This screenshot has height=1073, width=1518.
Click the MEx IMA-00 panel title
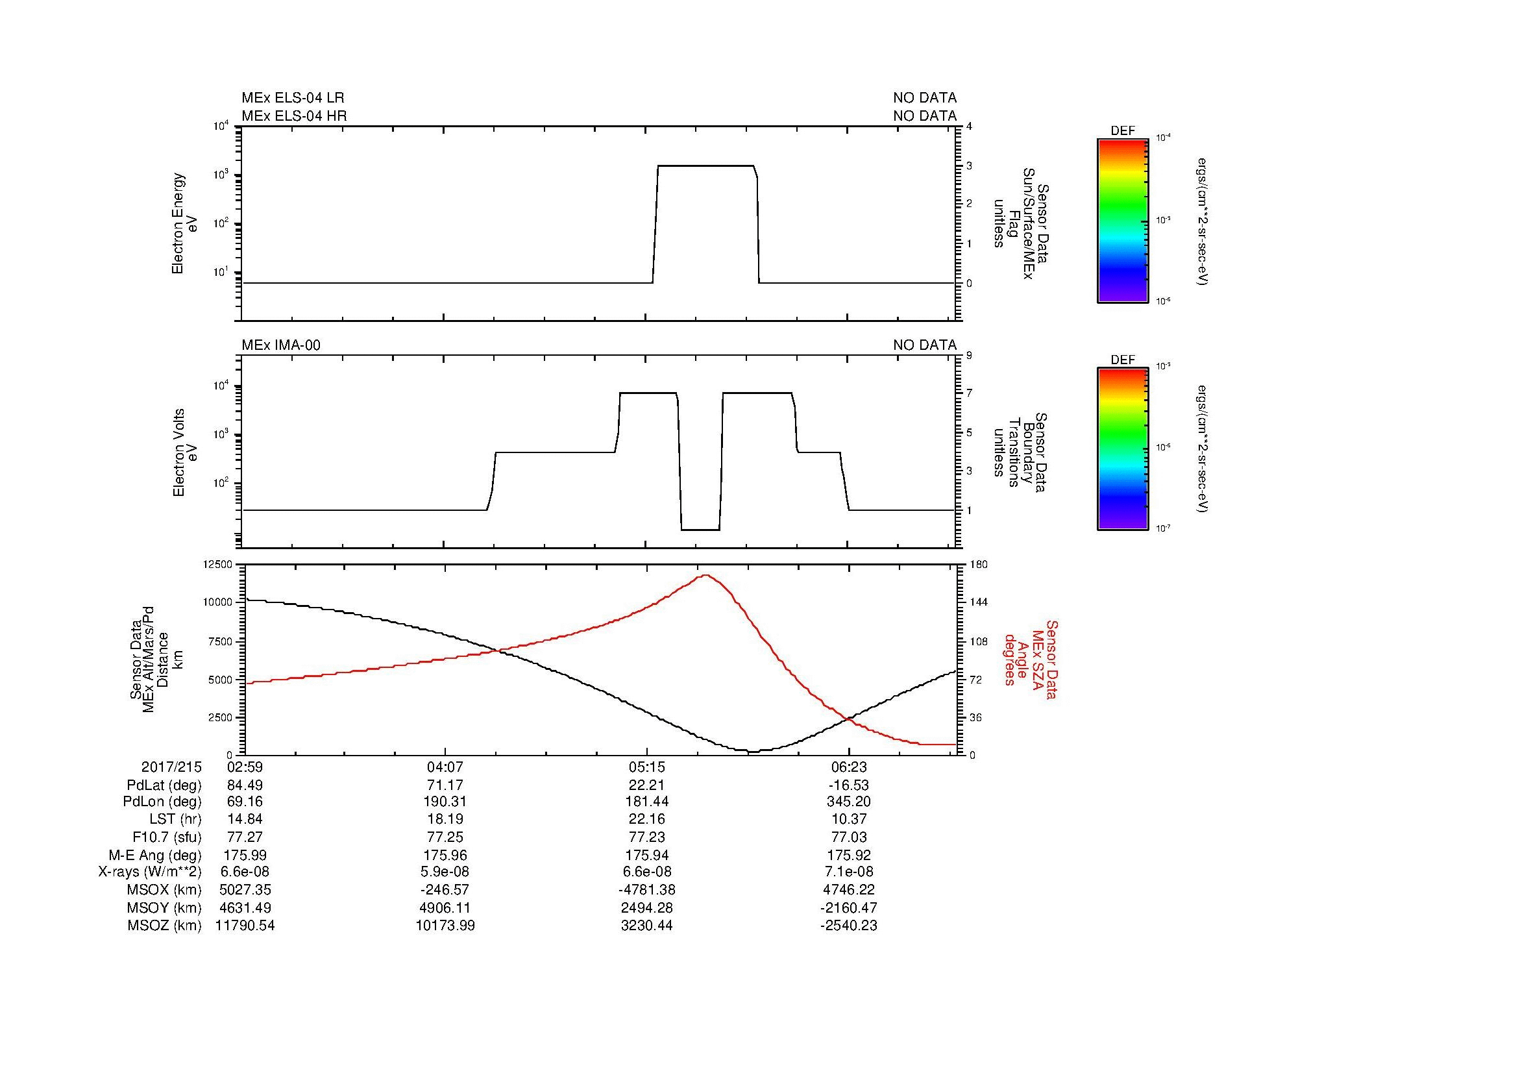[x=281, y=345]
